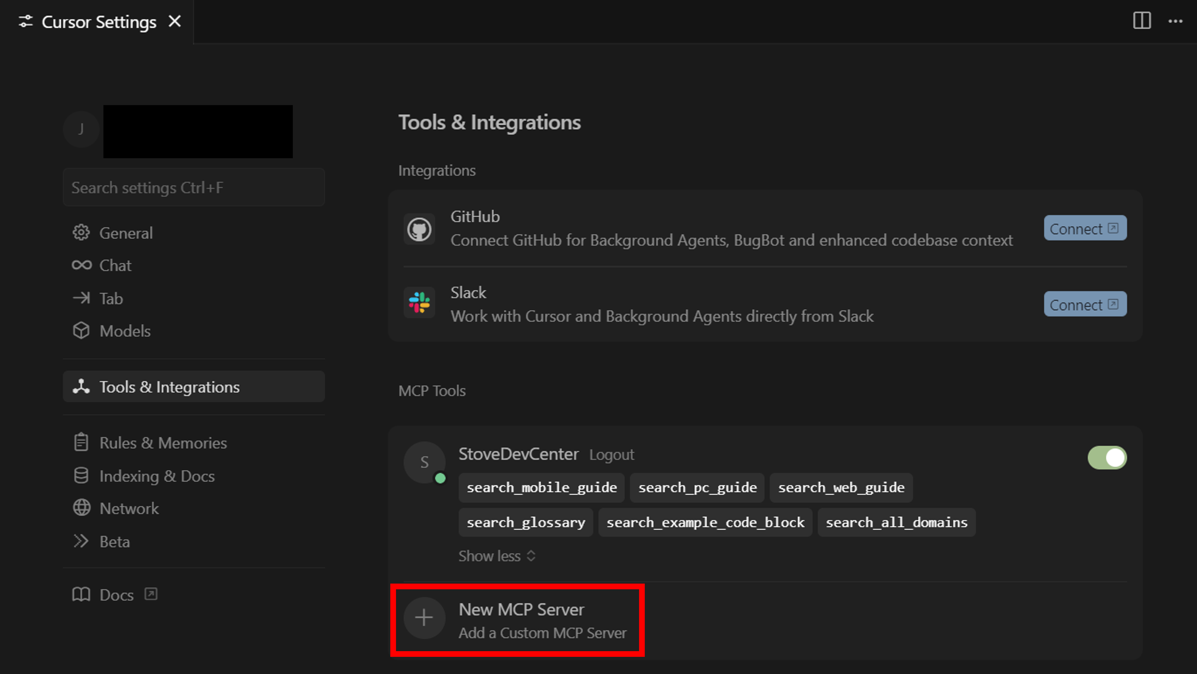Disable the StoveDevCenter MCP server toggle

tap(1107, 458)
